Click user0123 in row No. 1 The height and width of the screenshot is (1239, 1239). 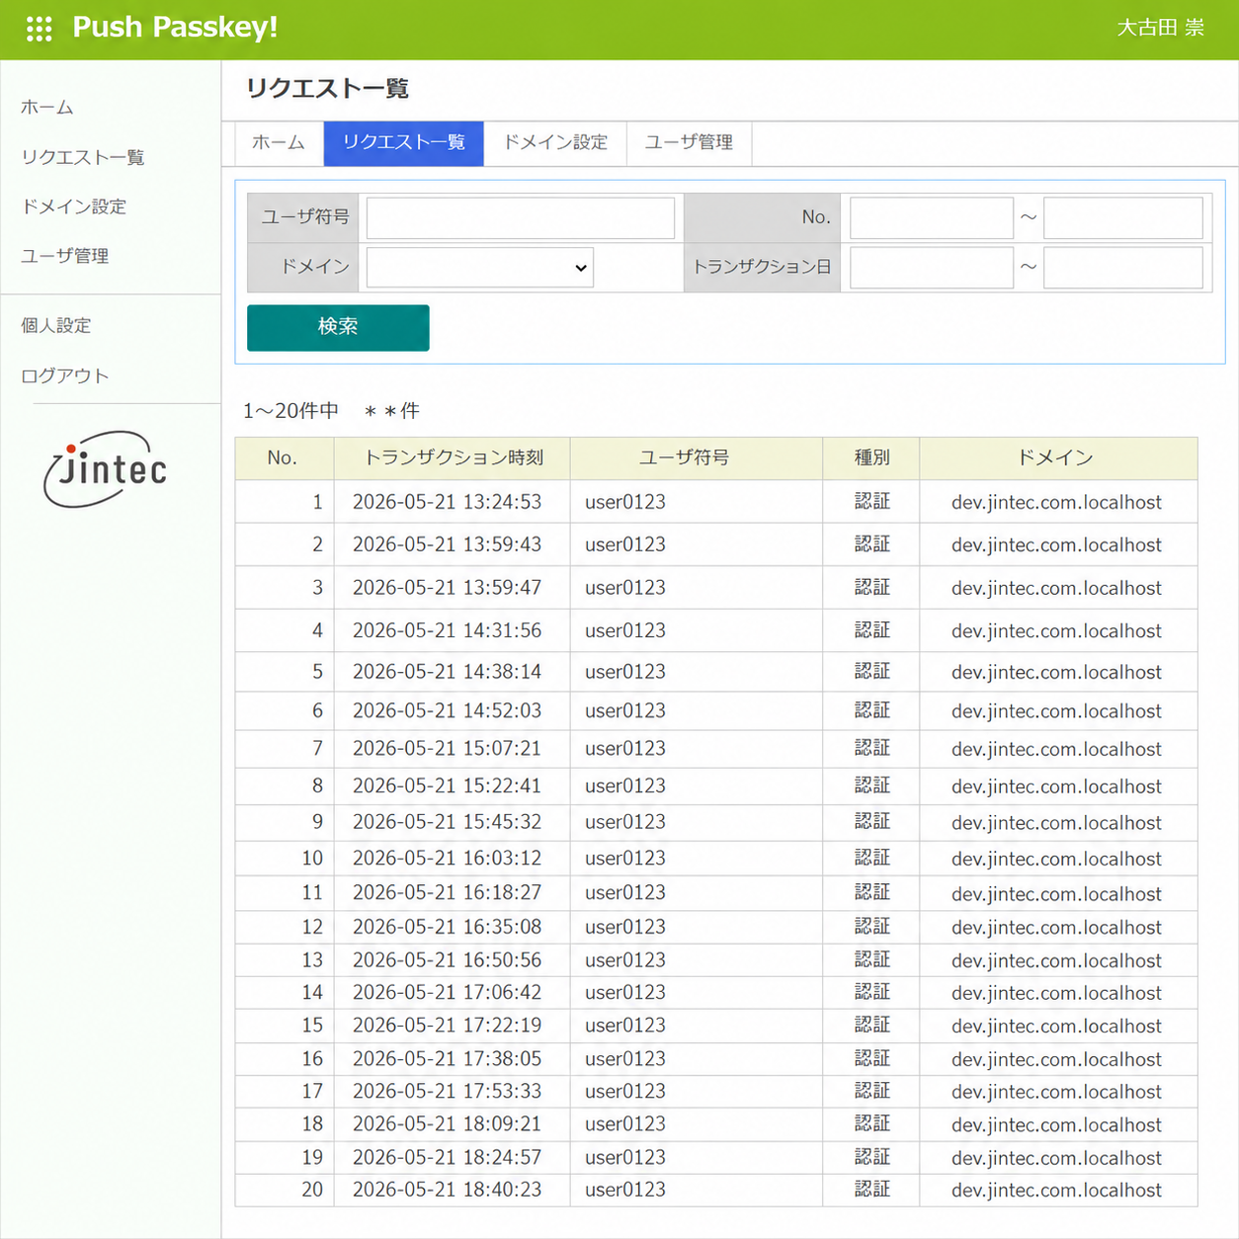(625, 502)
